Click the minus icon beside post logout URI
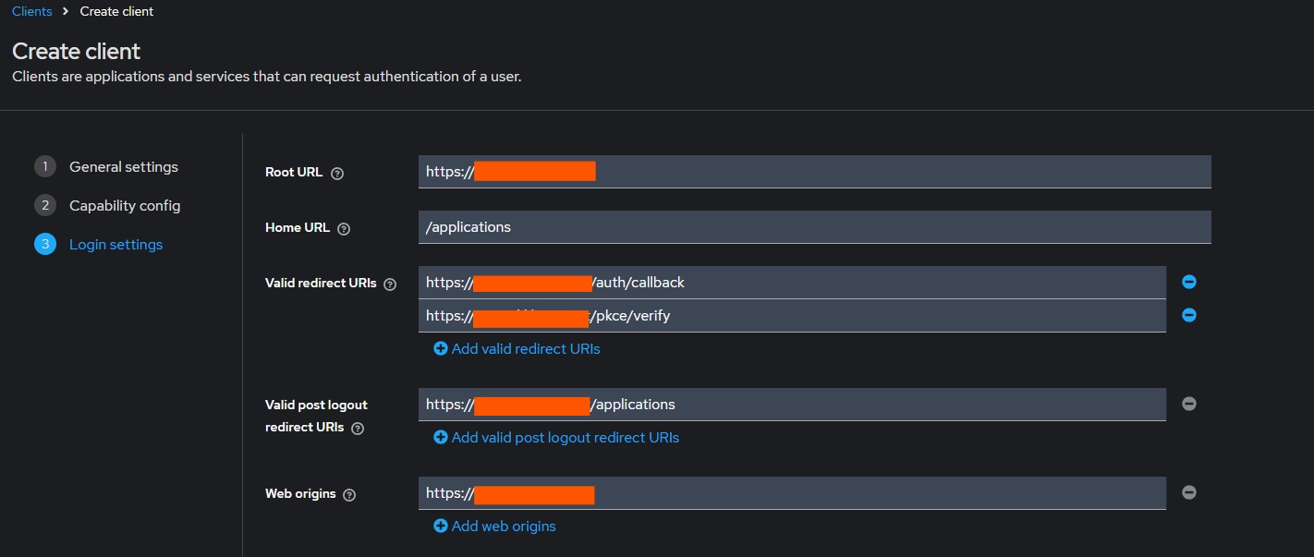This screenshot has height=557, width=1314. (1189, 404)
